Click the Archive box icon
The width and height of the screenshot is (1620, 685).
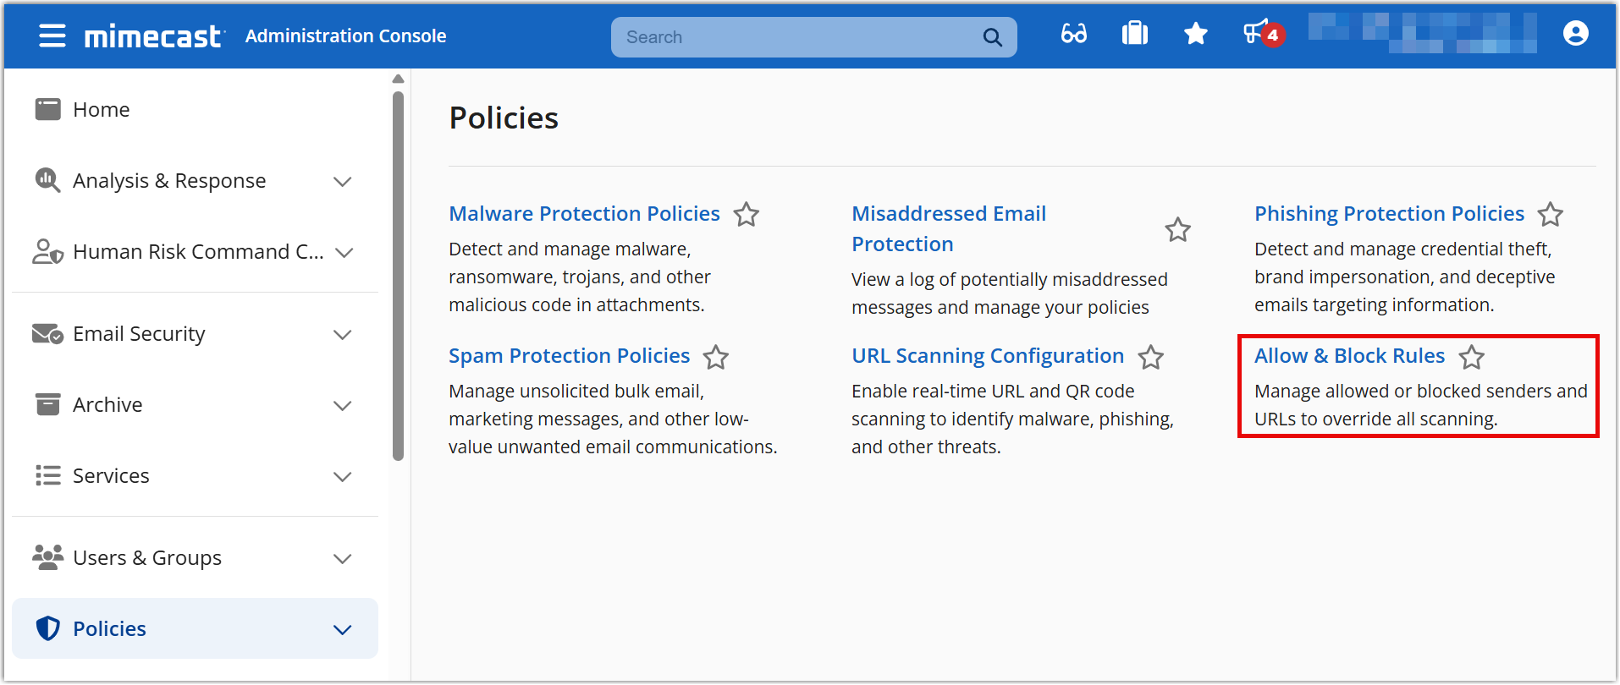click(48, 404)
